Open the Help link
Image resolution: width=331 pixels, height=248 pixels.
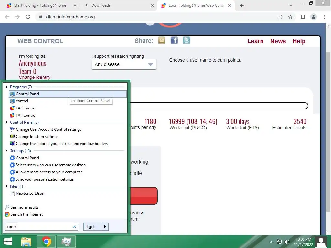(x=299, y=41)
